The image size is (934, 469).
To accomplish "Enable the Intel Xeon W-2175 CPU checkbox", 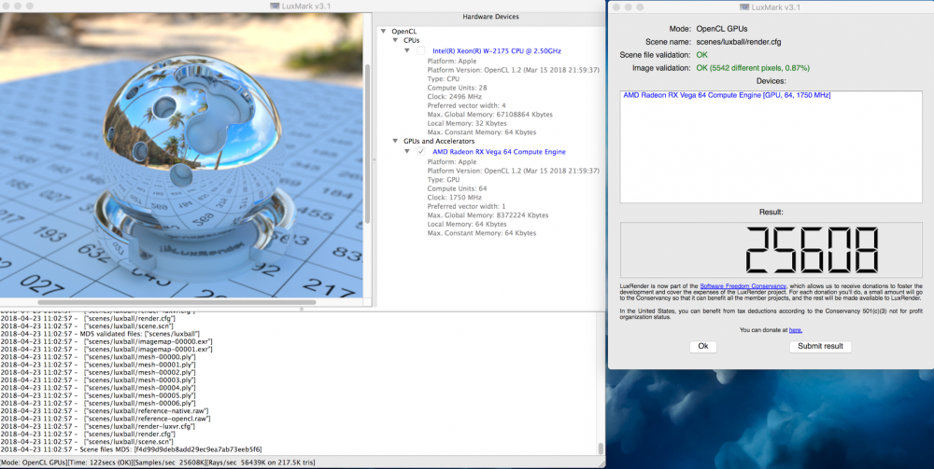I will point(421,51).
